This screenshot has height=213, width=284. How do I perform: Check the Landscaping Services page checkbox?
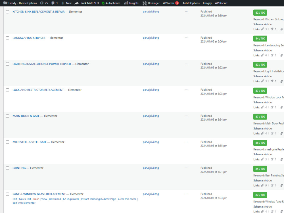point(7,38)
